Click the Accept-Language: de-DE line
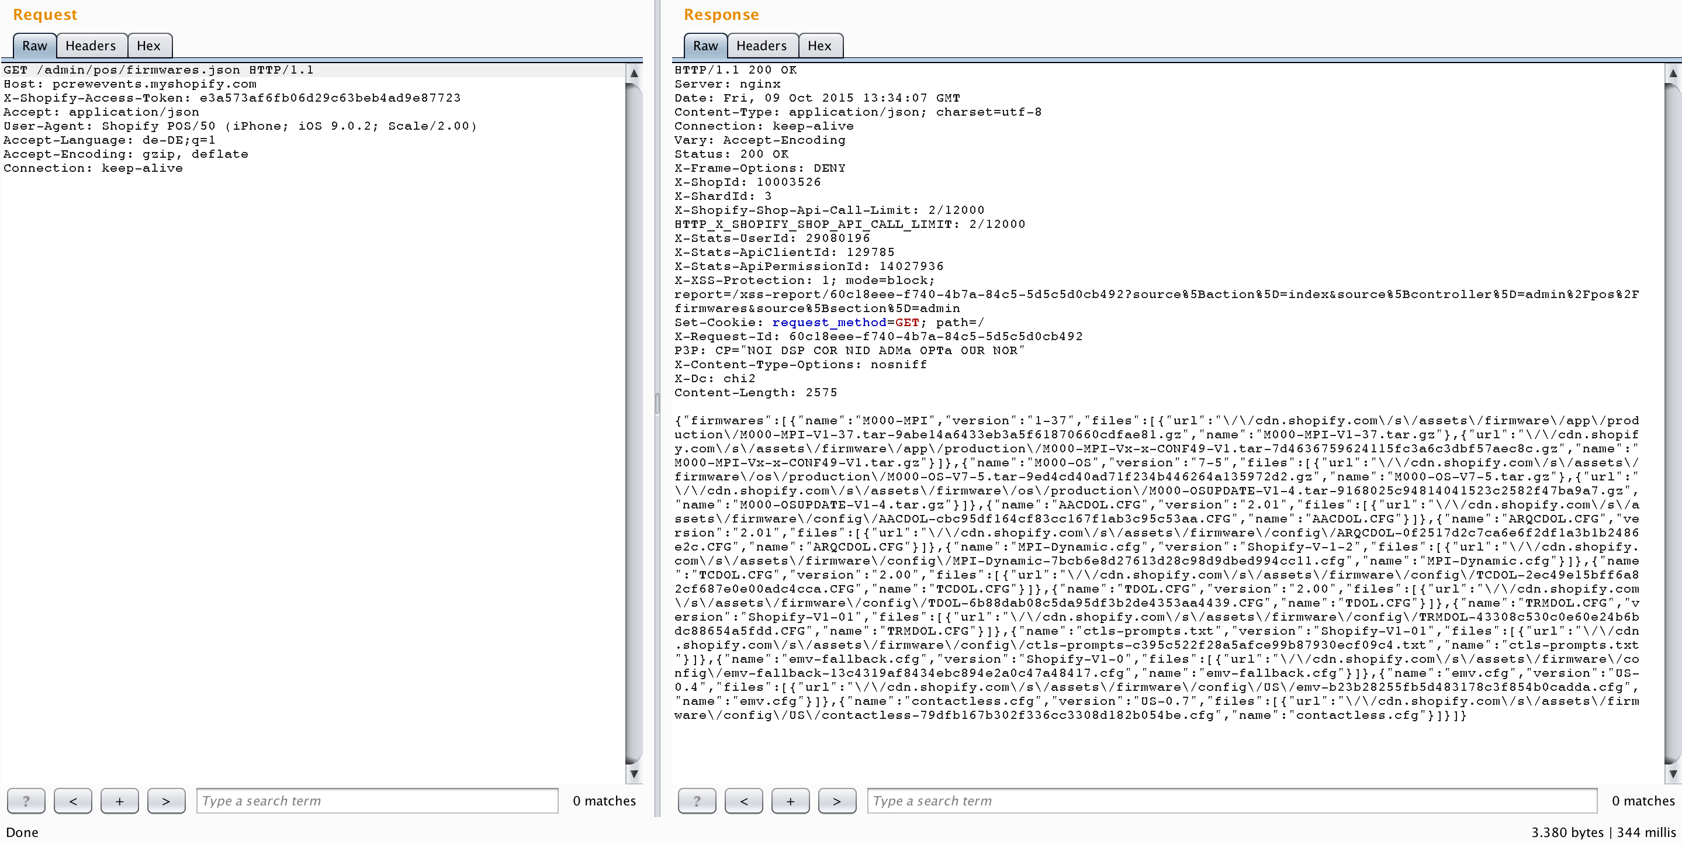 [x=109, y=140]
